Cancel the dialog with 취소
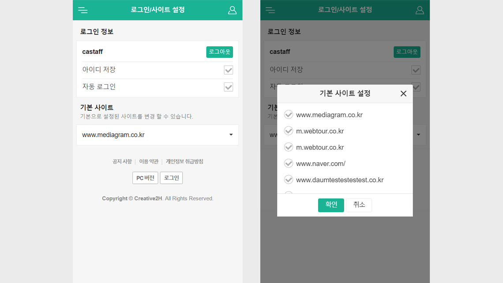Image resolution: width=503 pixels, height=283 pixels. 359,205
